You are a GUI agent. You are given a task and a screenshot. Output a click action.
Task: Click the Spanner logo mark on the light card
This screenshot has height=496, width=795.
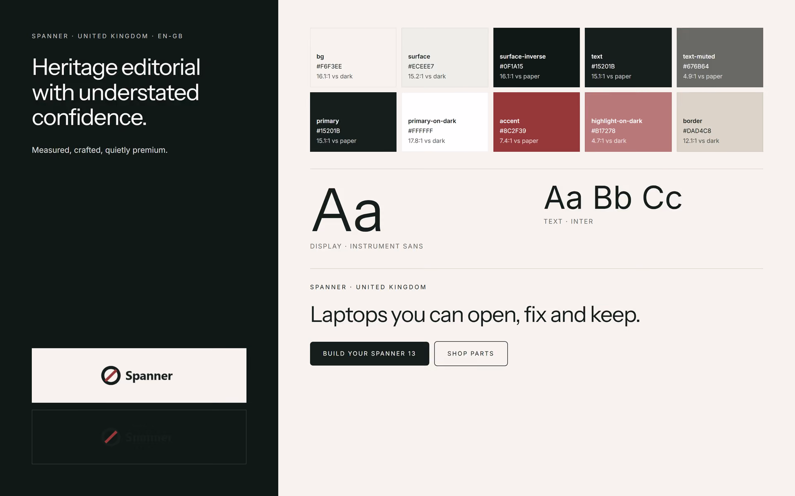[111, 375]
